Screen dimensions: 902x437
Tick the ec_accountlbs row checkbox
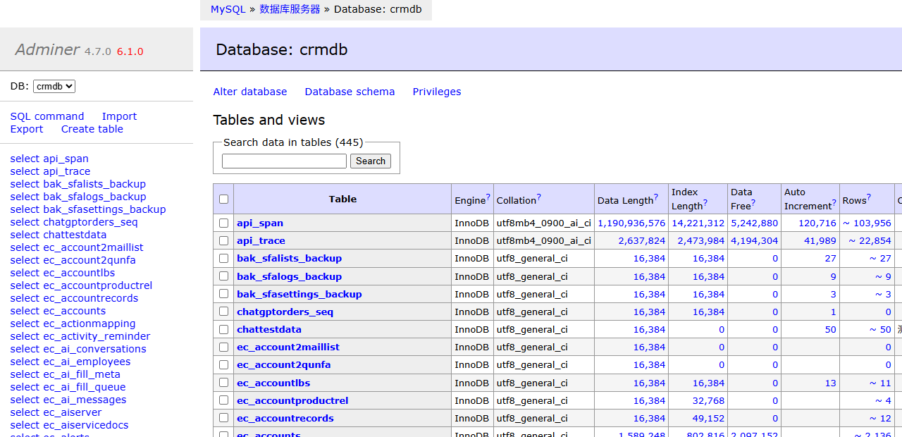[x=223, y=383]
